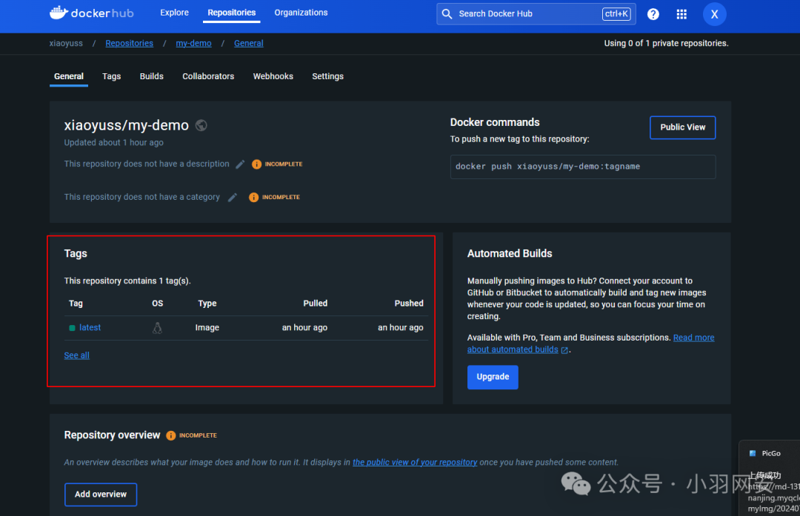Click the search magnifier icon
The width and height of the screenshot is (800, 516).
447,14
